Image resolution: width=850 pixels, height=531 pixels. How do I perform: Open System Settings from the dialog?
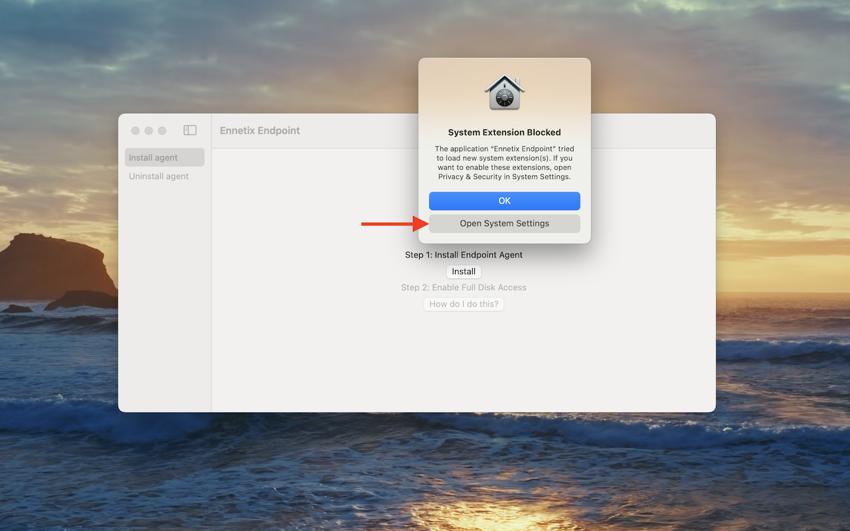pos(505,224)
